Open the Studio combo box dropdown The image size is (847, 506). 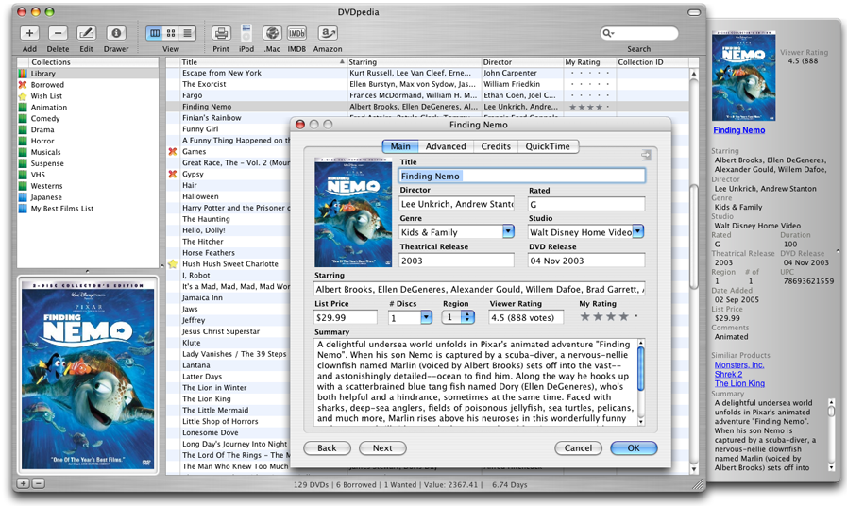point(638,231)
